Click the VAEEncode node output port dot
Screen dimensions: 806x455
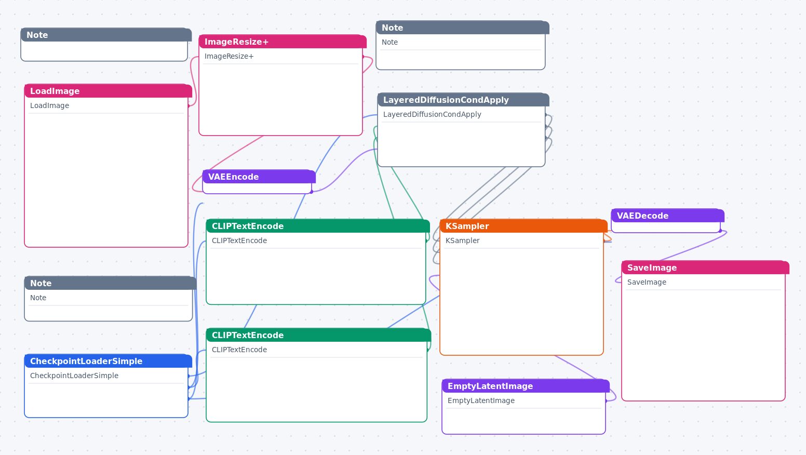tap(312, 192)
